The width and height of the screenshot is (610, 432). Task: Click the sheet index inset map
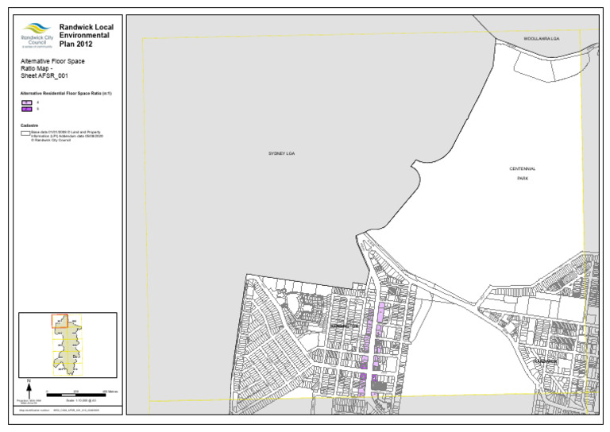coord(68,345)
